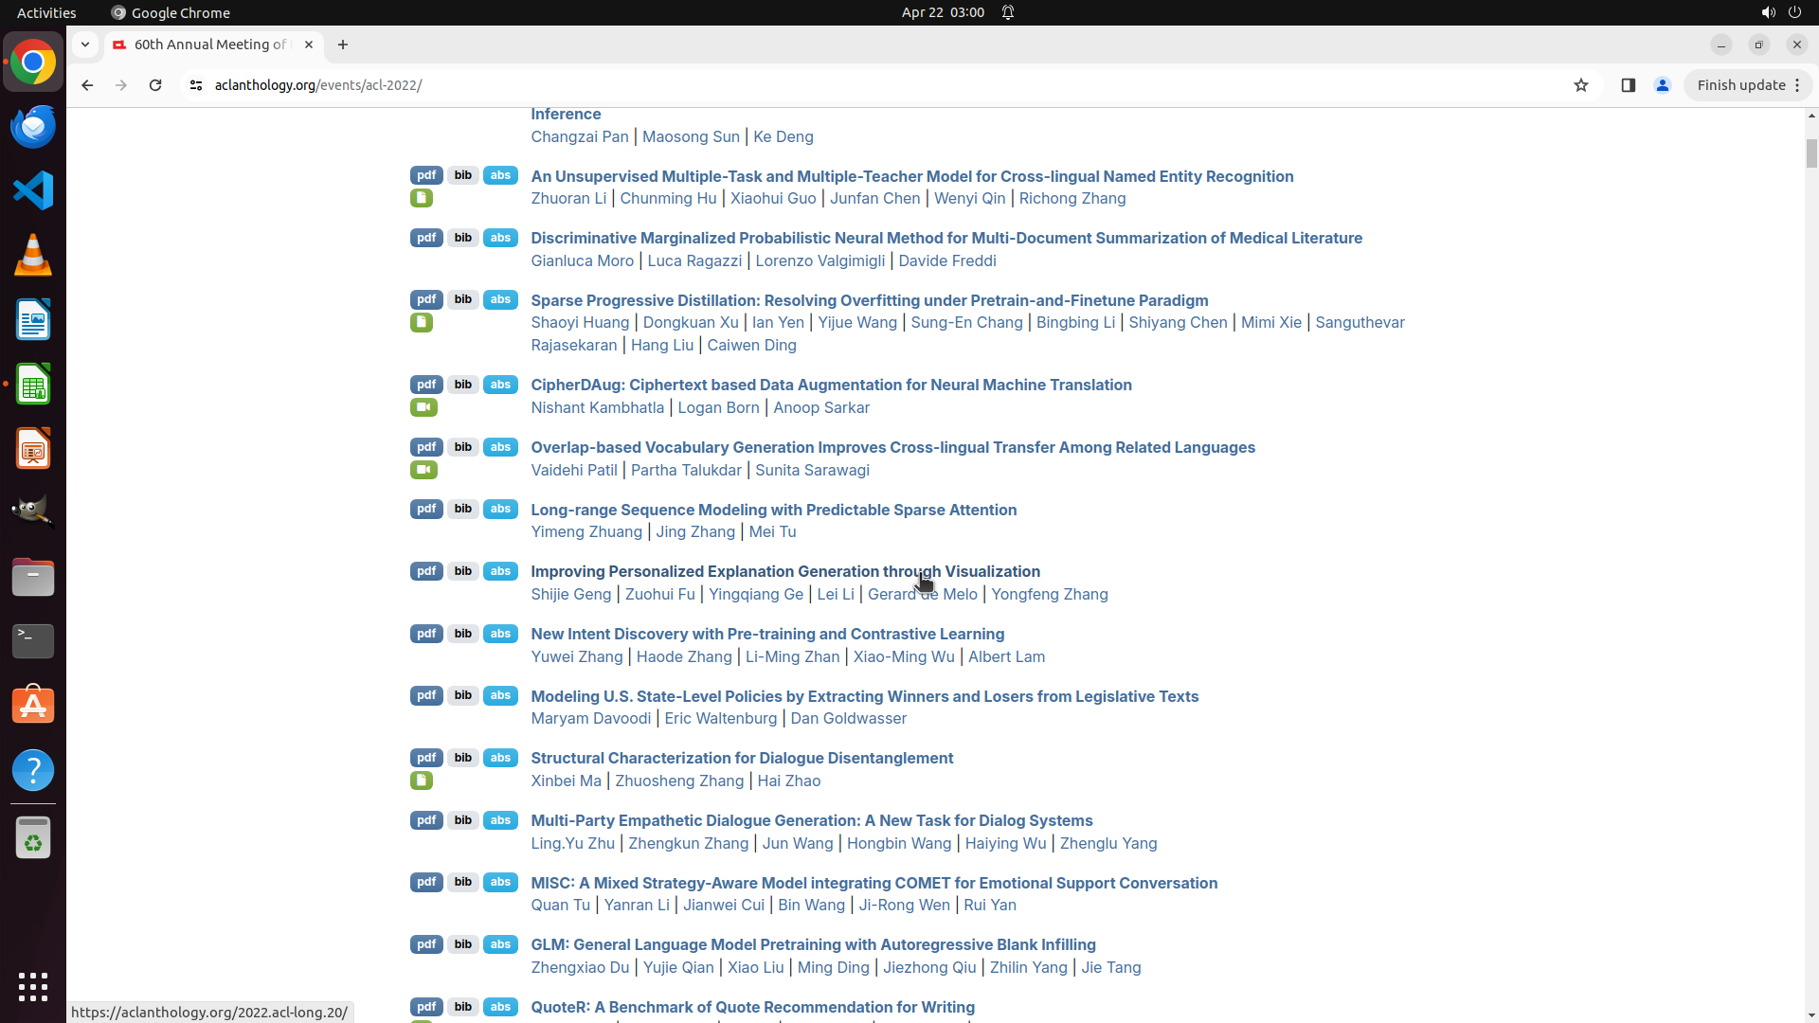Click green attachment icon under Sparse Progressive Distillation
This screenshot has height=1023, width=1819.
(422, 323)
